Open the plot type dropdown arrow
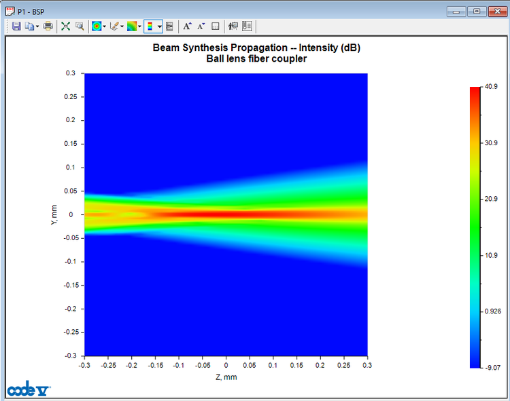The image size is (510, 401). pyautogui.click(x=105, y=26)
